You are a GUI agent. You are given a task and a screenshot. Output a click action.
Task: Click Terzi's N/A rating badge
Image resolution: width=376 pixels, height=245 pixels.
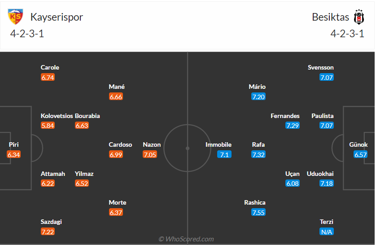click(327, 232)
